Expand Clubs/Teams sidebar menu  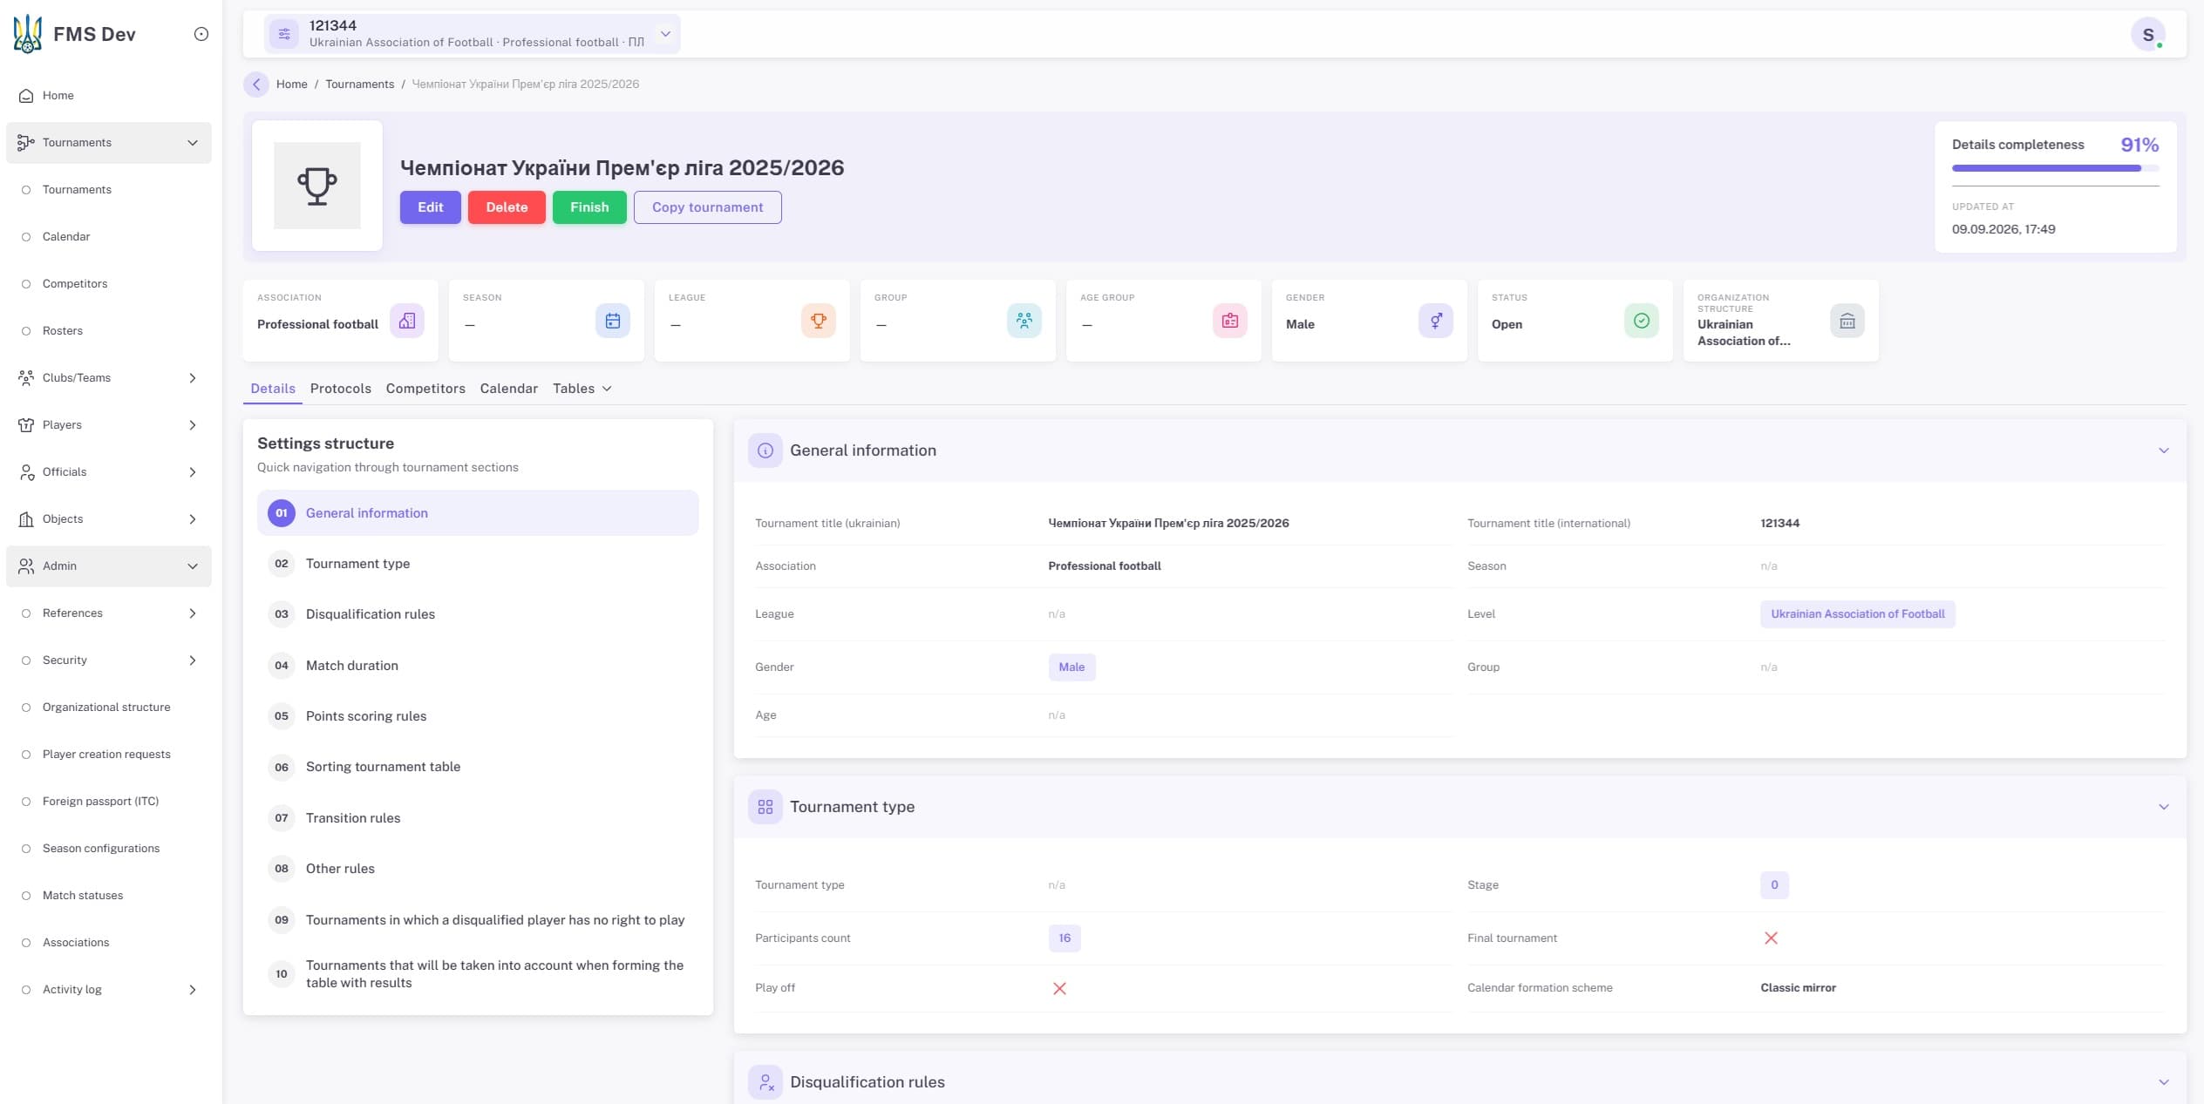[x=109, y=378]
